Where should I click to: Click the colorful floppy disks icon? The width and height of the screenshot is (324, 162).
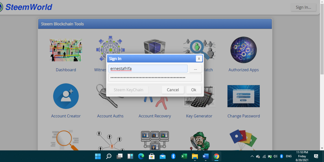pos(243,140)
